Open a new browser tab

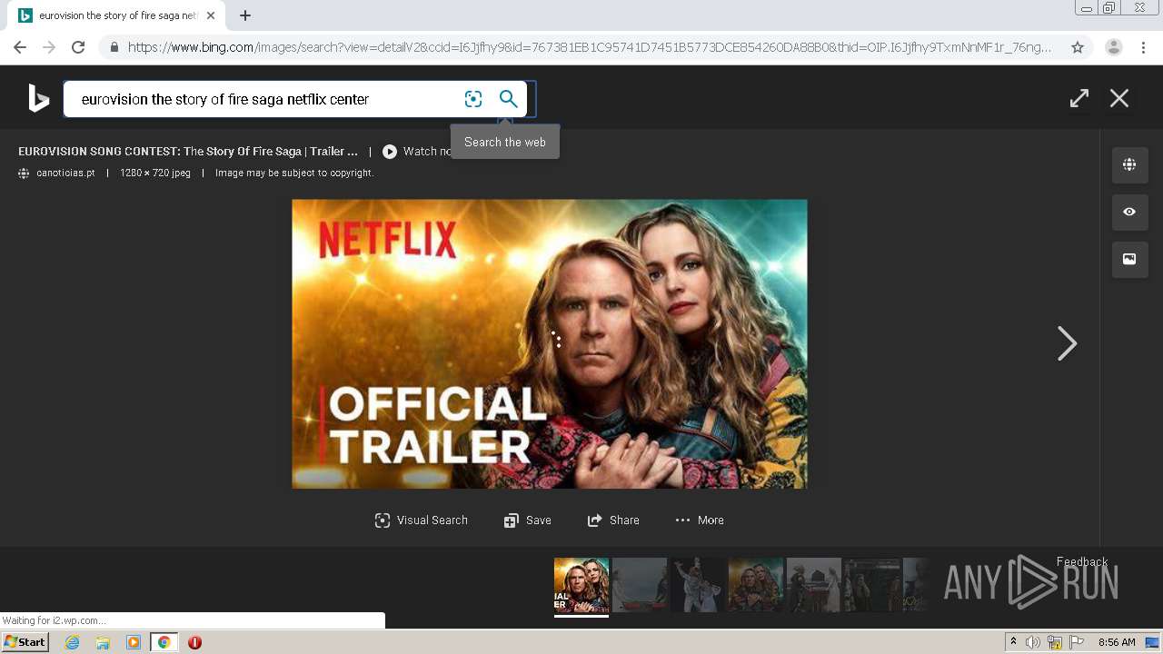click(245, 15)
